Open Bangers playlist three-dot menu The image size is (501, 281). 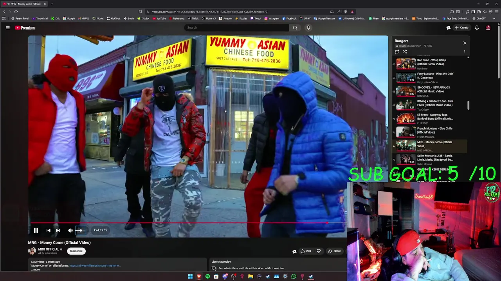(x=465, y=52)
